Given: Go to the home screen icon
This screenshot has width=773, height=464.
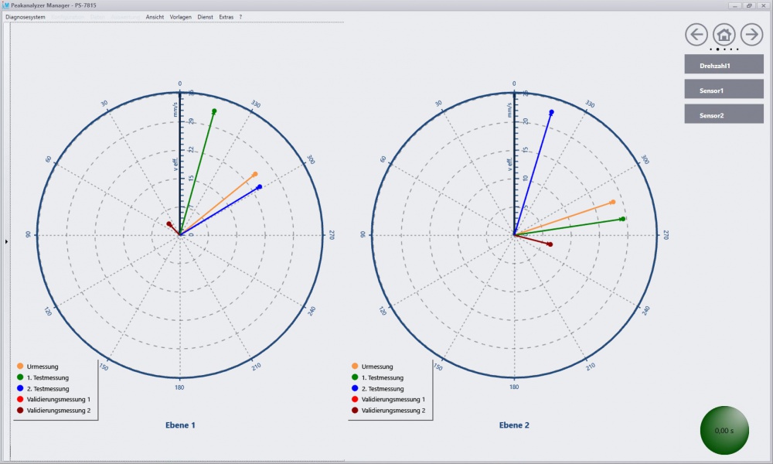Looking at the screenshot, I should (724, 34).
